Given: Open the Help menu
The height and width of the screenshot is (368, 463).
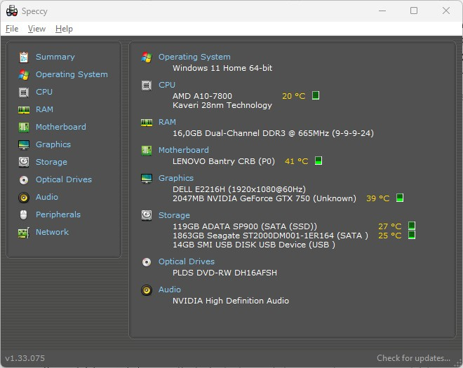Looking at the screenshot, I should click(64, 29).
